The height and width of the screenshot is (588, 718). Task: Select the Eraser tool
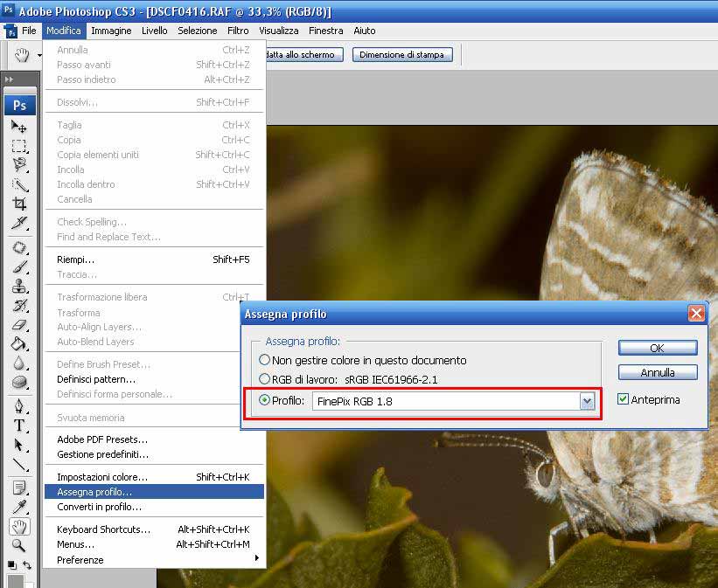click(19, 325)
